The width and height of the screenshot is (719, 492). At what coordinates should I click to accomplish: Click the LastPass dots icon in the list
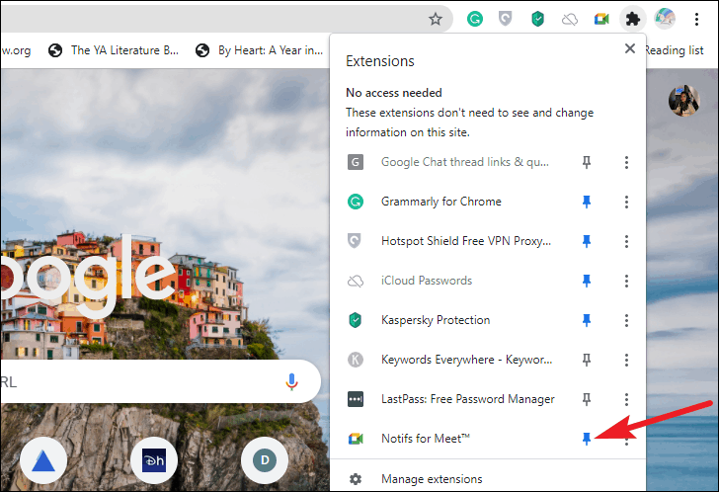(x=356, y=399)
